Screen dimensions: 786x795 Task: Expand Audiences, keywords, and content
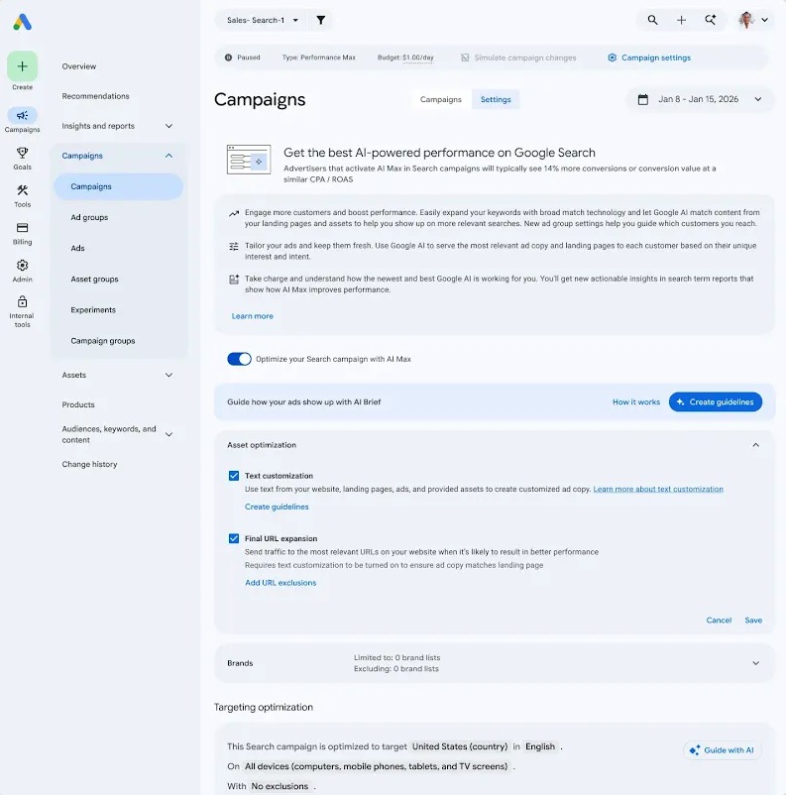click(168, 434)
